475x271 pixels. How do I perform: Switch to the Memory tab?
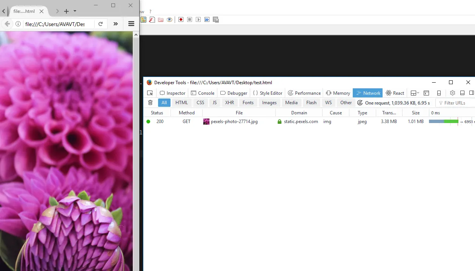338,93
